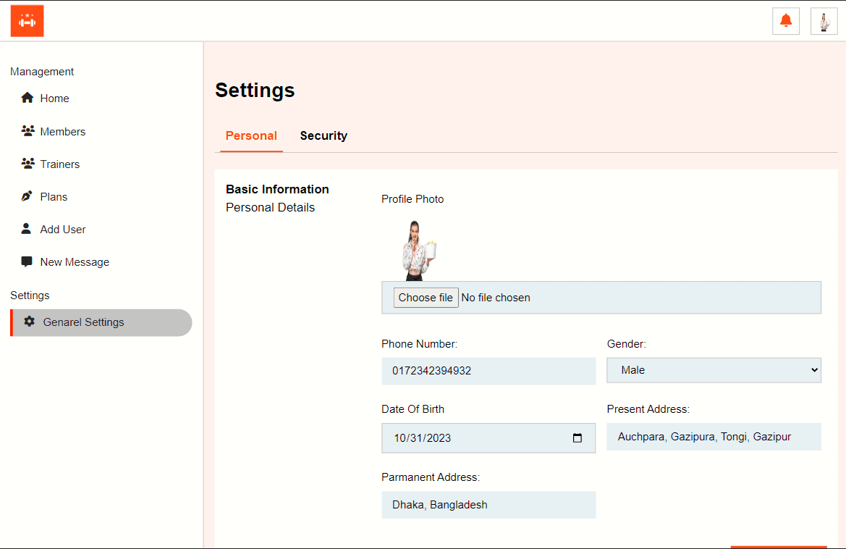Open the notifications bell
Viewport: 846px width, 549px height.
pyautogui.click(x=786, y=21)
